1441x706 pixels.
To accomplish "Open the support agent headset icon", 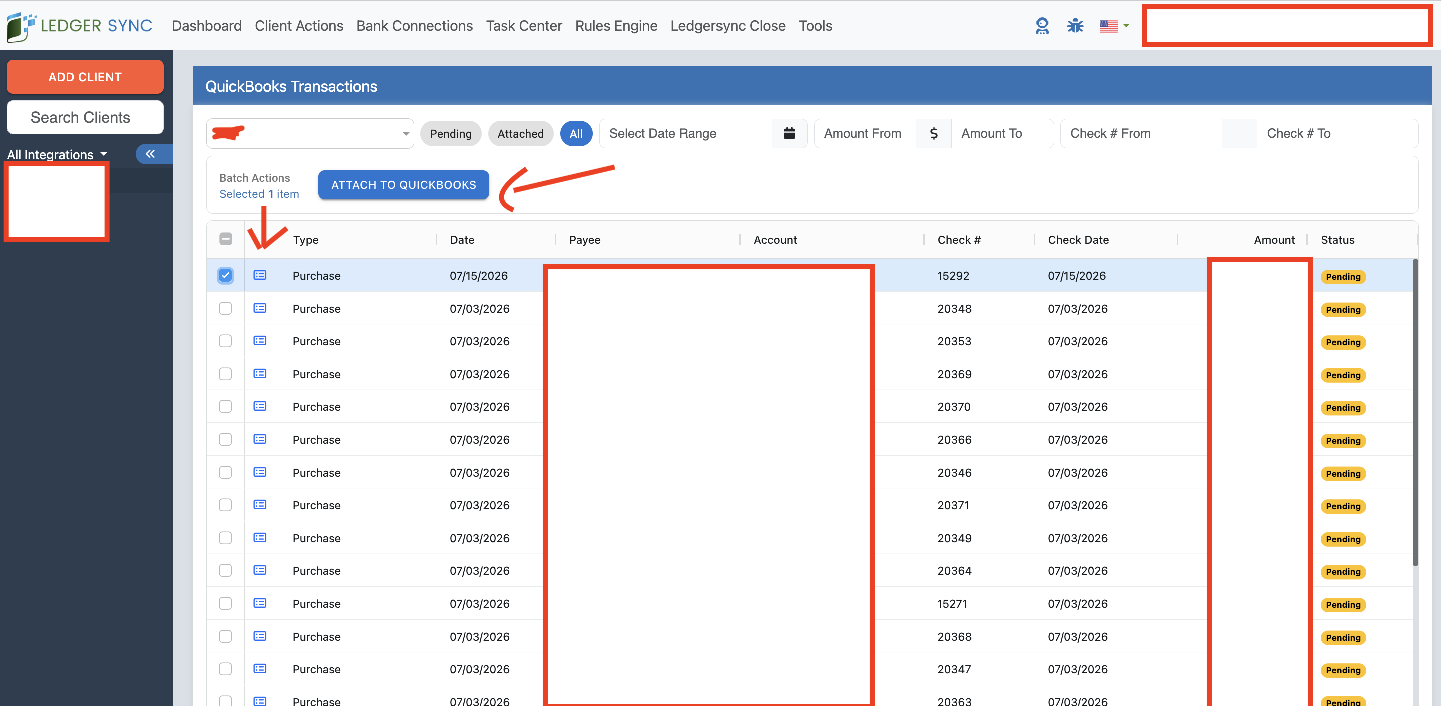I will (x=1042, y=26).
